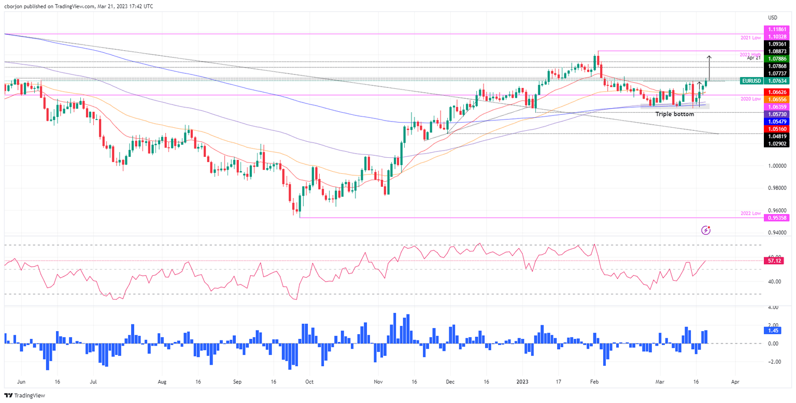This screenshot has height=403, width=796.
Task: Expand the upward projection arrow near Apr 21
Action: point(709,67)
